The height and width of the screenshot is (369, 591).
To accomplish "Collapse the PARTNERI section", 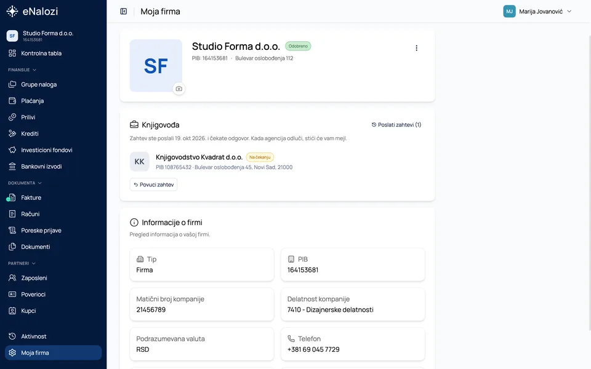I will tap(22, 263).
